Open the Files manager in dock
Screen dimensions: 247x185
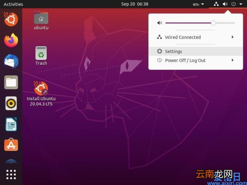[11, 82]
